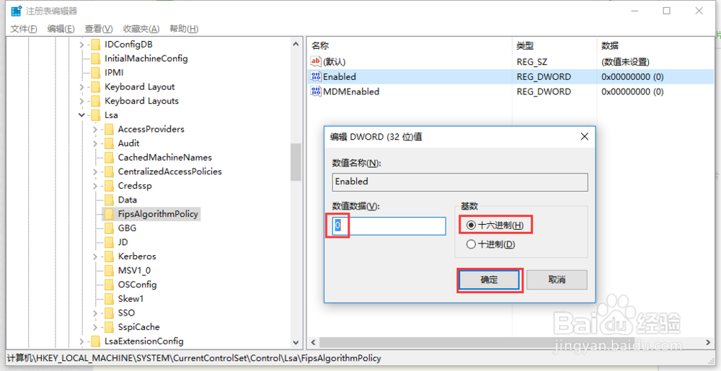Expand the Keyboard Layouts tree node
This screenshot has width=721, height=371.
click(x=82, y=101)
